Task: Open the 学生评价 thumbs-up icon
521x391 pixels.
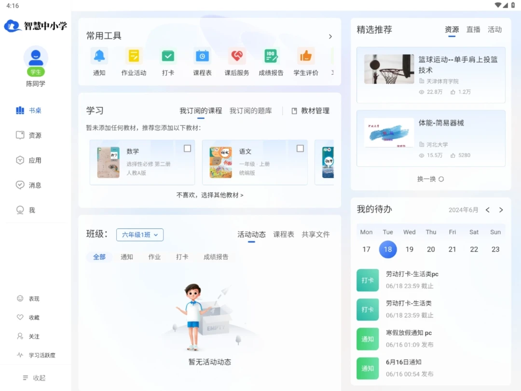Action: point(305,56)
